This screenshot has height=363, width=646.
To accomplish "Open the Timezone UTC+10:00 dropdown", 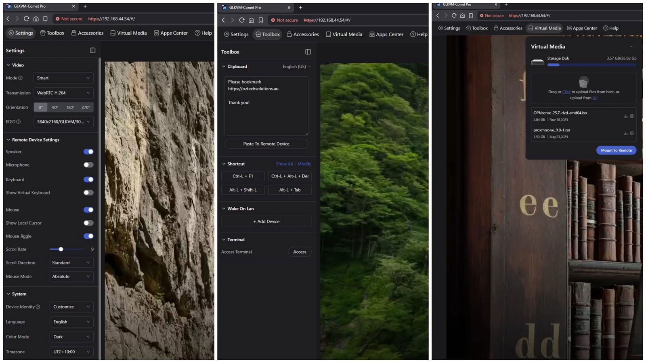I will [x=71, y=352].
